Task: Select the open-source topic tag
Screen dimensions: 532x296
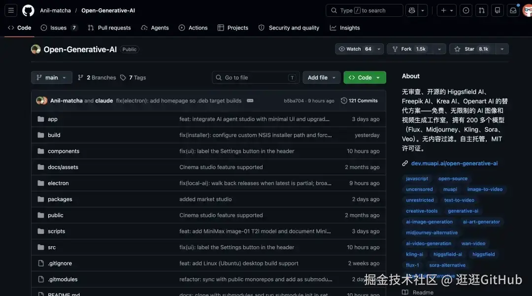Action: tap(453, 179)
